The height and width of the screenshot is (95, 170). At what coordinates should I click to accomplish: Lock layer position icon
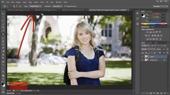click(152, 53)
